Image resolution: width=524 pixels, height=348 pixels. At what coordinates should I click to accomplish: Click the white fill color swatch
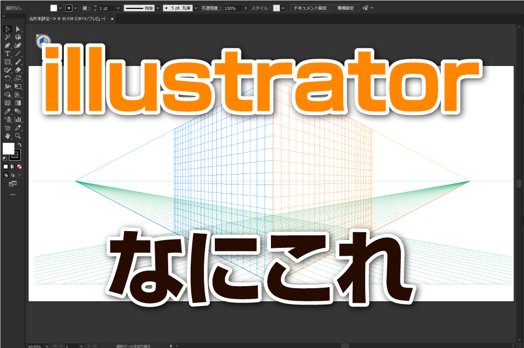pyautogui.click(x=54, y=7)
